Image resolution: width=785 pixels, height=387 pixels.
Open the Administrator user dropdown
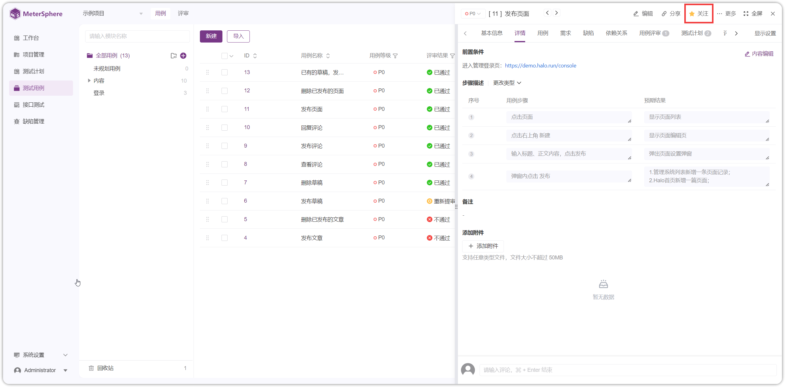click(x=41, y=370)
